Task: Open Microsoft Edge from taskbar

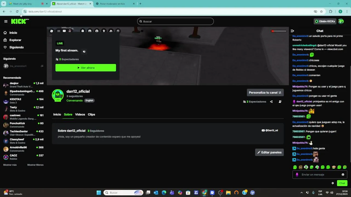Action: click(x=164, y=193)
